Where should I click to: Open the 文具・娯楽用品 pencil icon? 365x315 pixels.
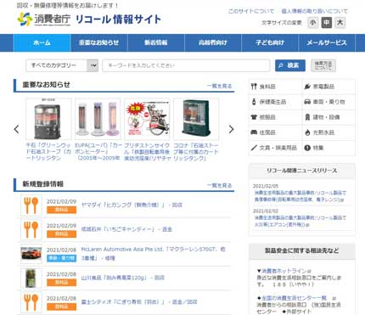(254, 148)
